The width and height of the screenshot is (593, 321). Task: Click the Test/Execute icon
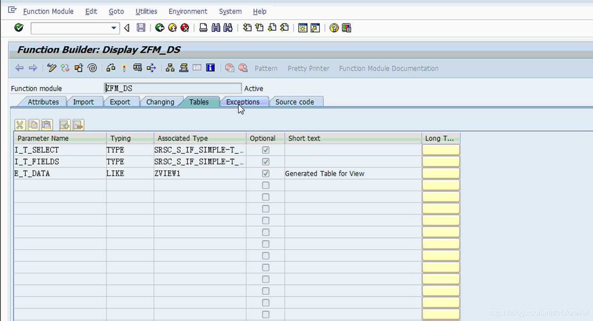click(x=137, y=68)
